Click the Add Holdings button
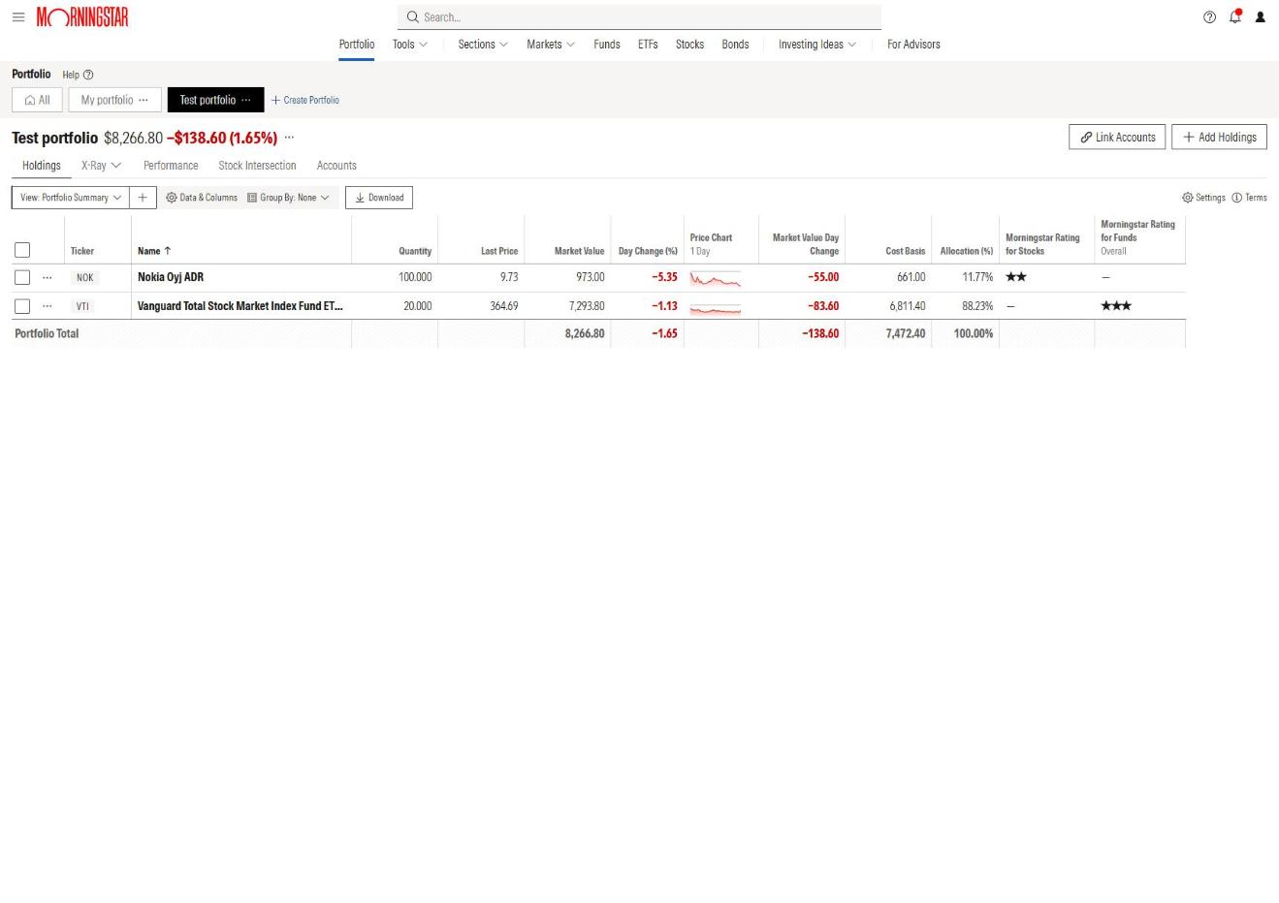Image resolution: width=1279 pixels, height=903 pixels. tap(1219, 138)
